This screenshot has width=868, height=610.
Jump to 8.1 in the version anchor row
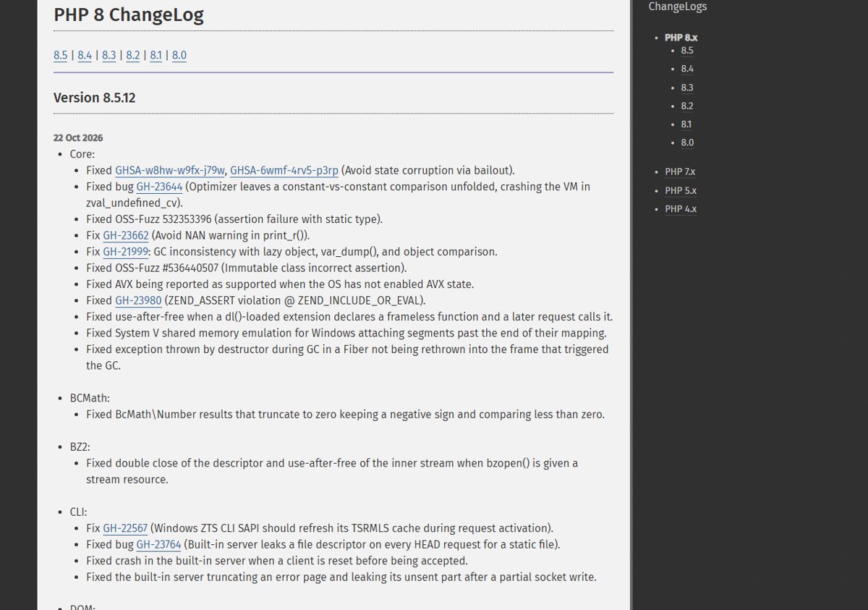point(156,55)
